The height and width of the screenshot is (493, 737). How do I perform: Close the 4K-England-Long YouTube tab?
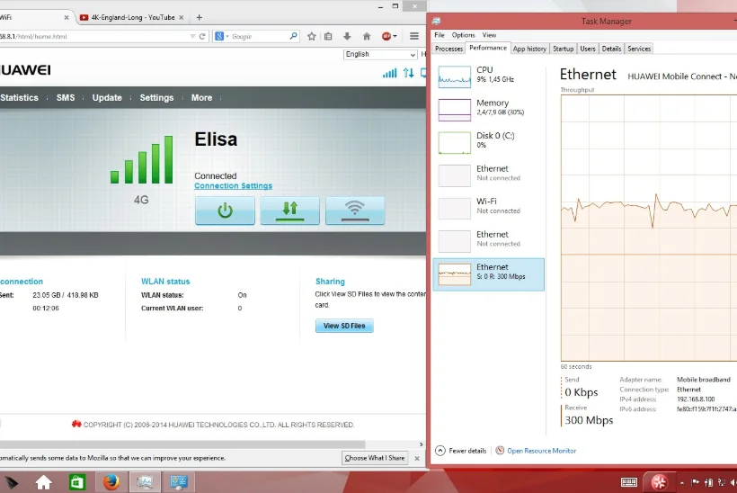click(x=181, y=17)
